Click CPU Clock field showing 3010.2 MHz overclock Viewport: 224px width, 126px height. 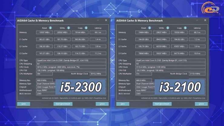71,67
